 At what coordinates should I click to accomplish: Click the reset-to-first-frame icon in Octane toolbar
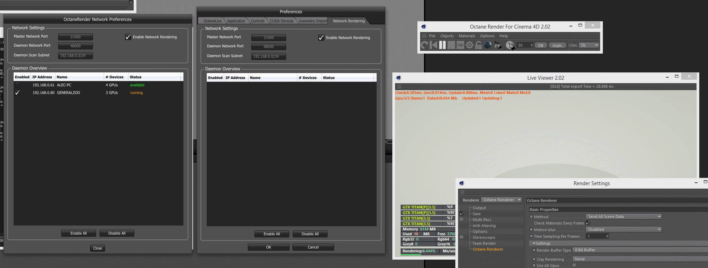433,45
